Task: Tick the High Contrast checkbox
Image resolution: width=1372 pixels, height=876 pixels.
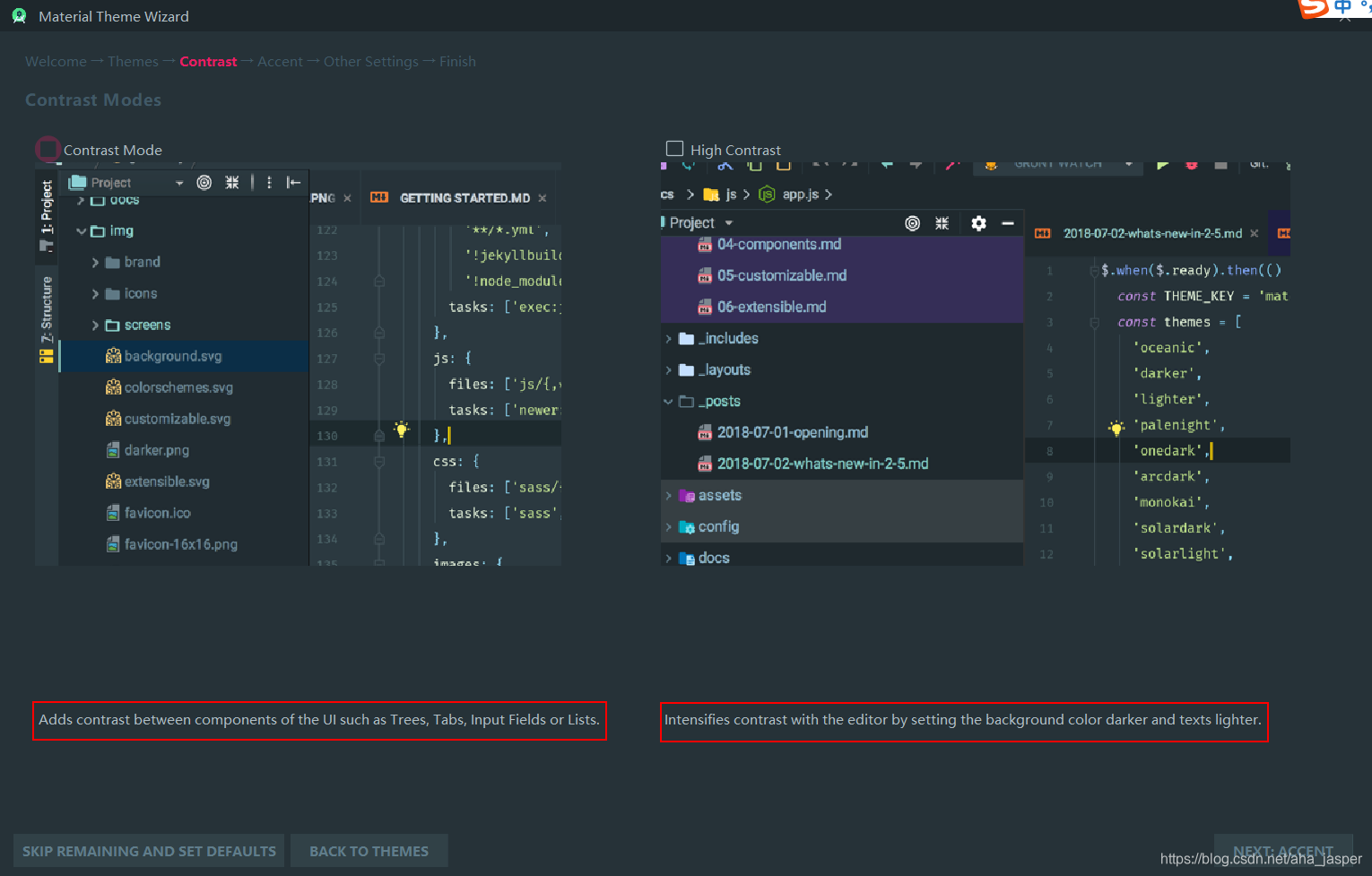Action: click(675, 149)
